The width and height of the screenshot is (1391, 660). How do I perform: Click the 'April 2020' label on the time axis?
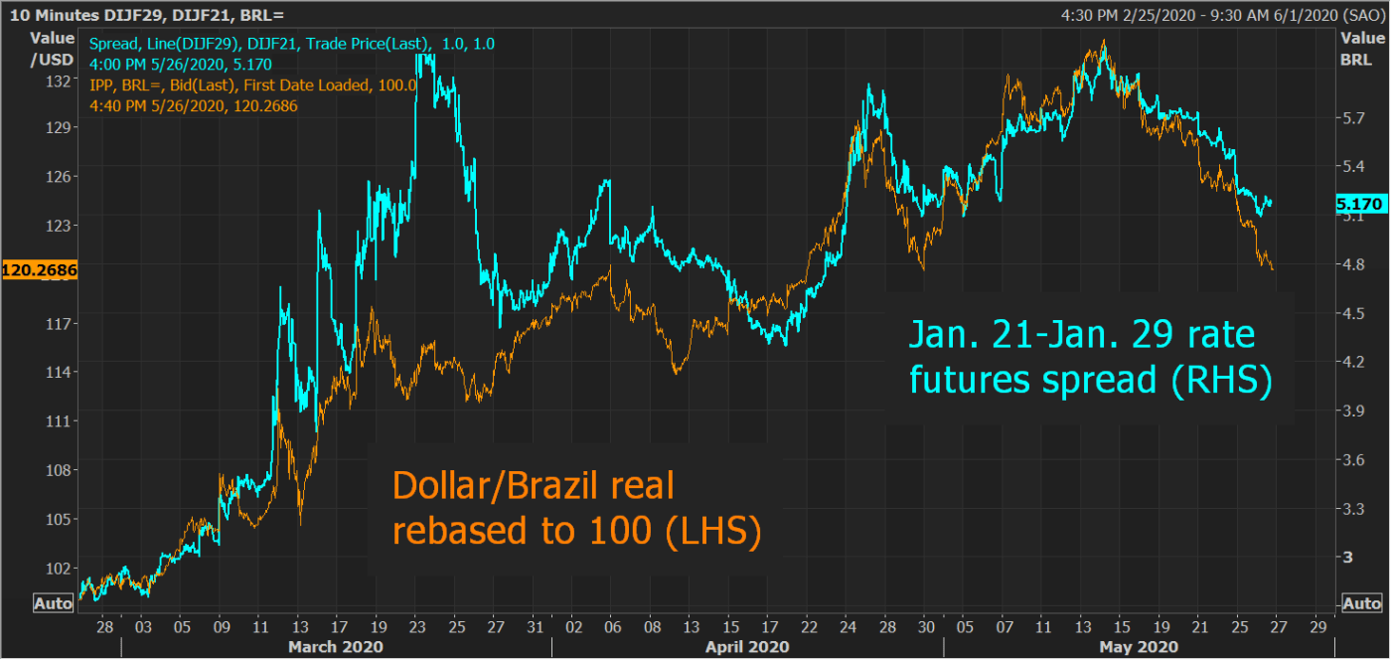tap(747, 647)
